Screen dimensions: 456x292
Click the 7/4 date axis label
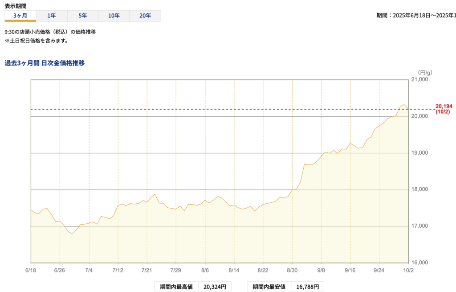[89, 270]
